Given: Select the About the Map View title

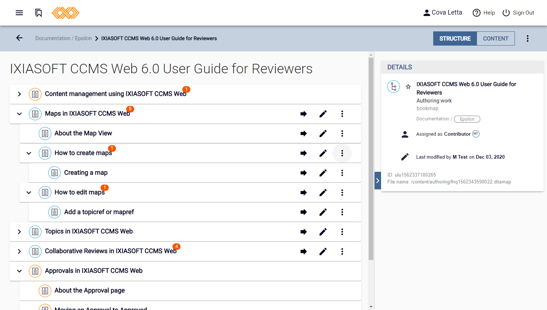Looking at the screenshot, I should [x=83, y=133].
